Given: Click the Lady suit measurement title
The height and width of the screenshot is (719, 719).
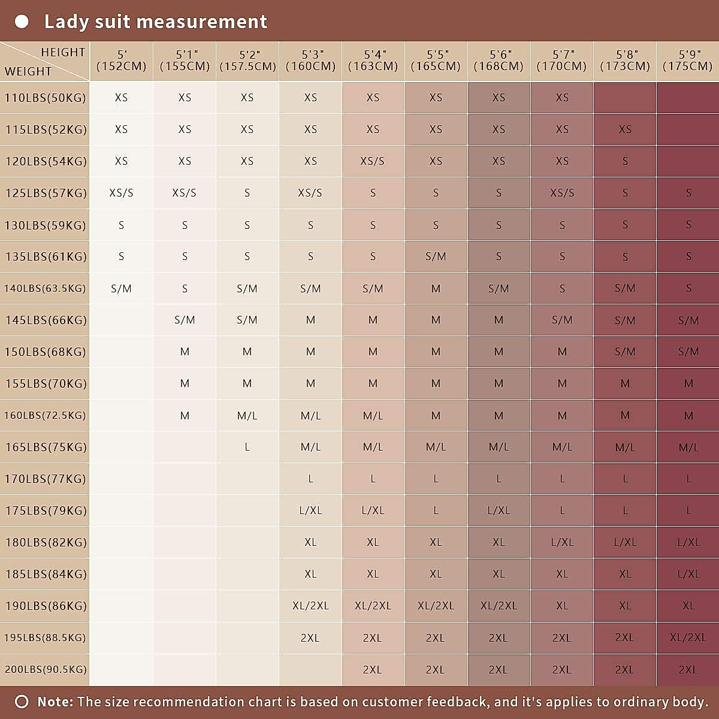Looking at the screenshot, I should [155, 22].
